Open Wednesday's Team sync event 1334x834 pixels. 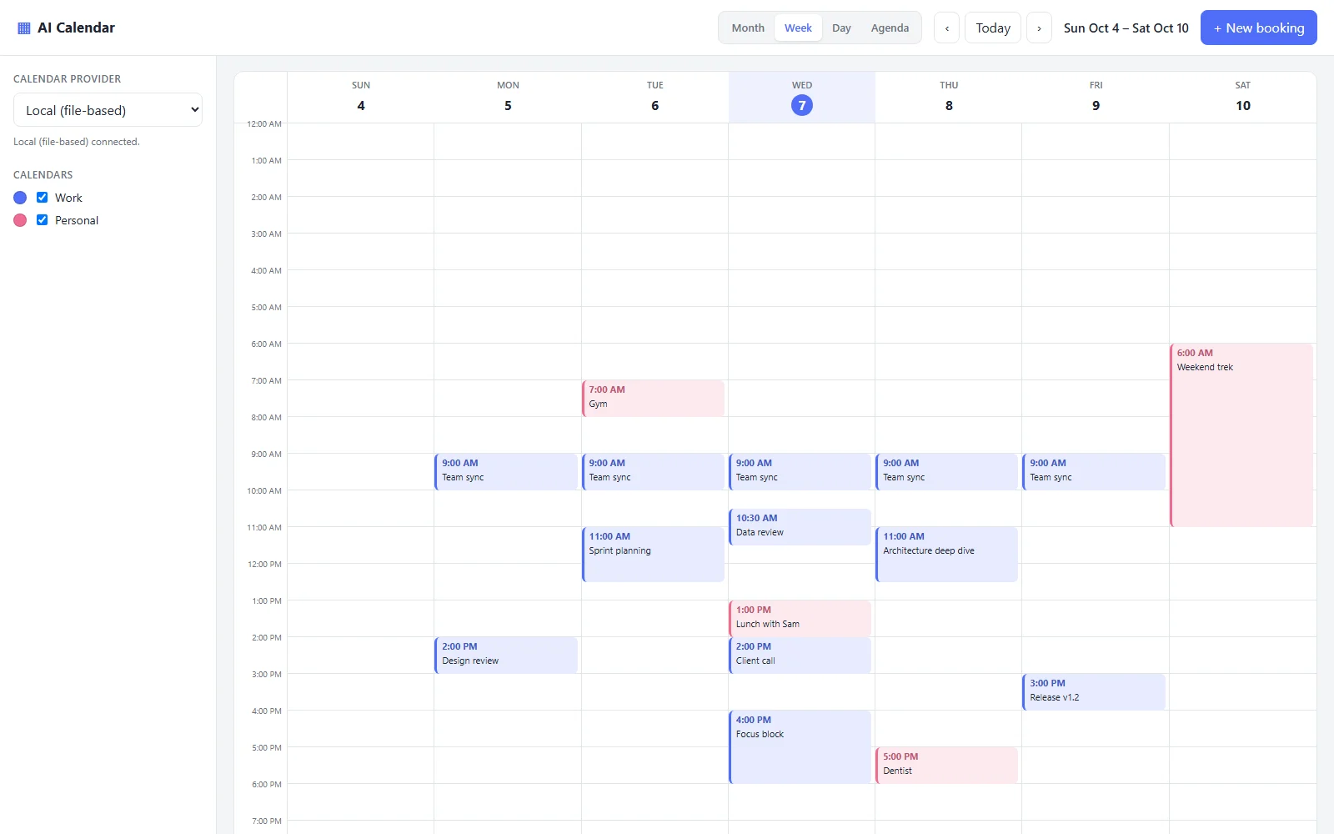tap(800, 471)
